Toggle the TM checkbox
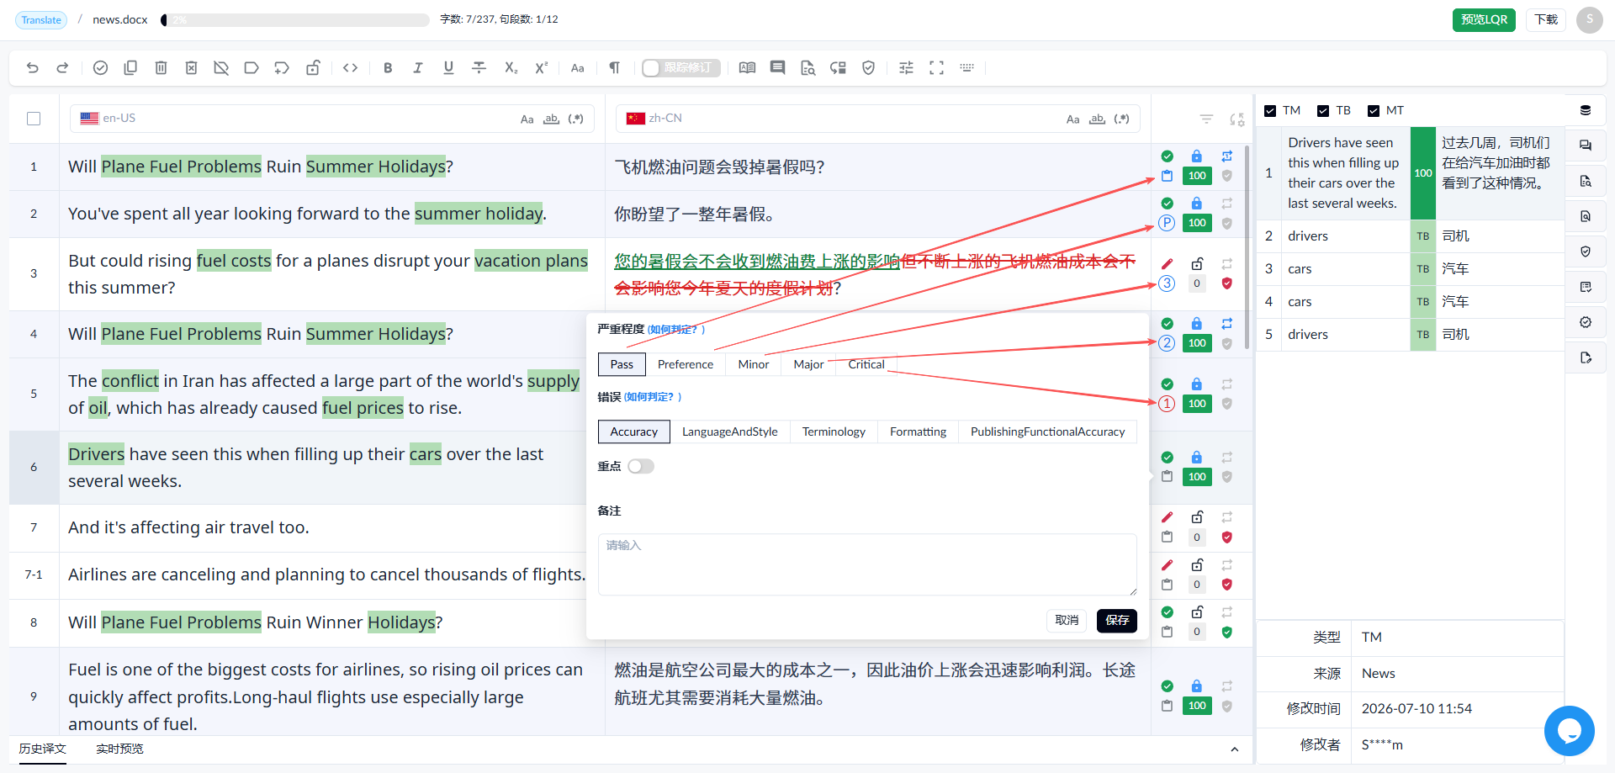The image size is (1615, 773). click(1270, 111)
